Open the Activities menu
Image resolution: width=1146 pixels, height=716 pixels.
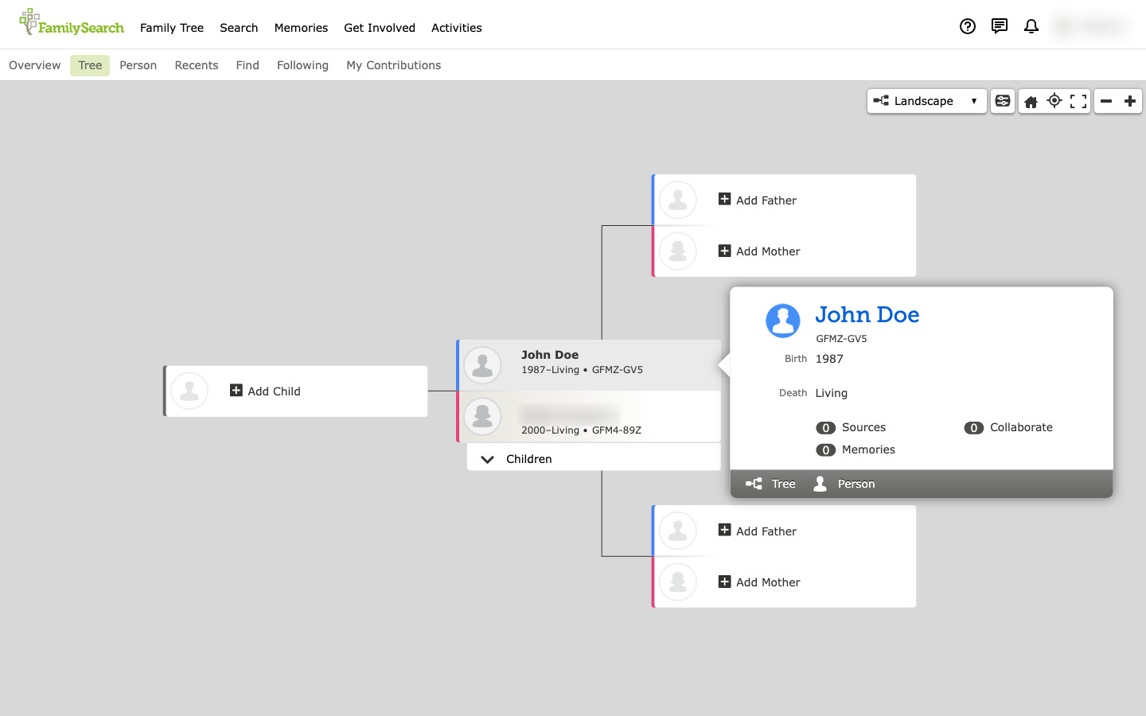coord(457,28)
